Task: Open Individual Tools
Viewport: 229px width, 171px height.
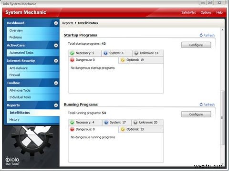Action: coord(33,97)
